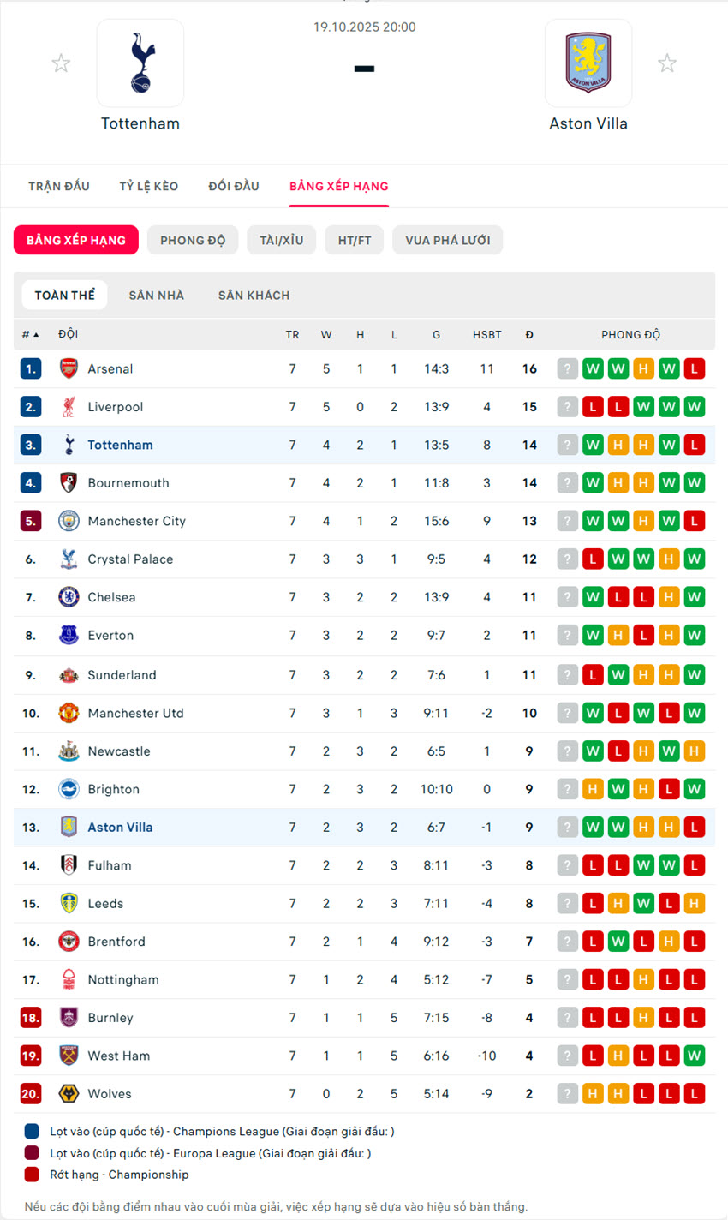Click Arsenal's club logo in the table
Image resolution: width=728 pixels, height=1220 pixels.
[69, 369]
